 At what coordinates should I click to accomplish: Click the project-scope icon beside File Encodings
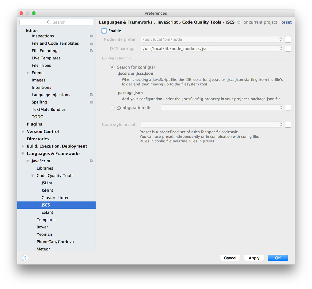point(91,51)
